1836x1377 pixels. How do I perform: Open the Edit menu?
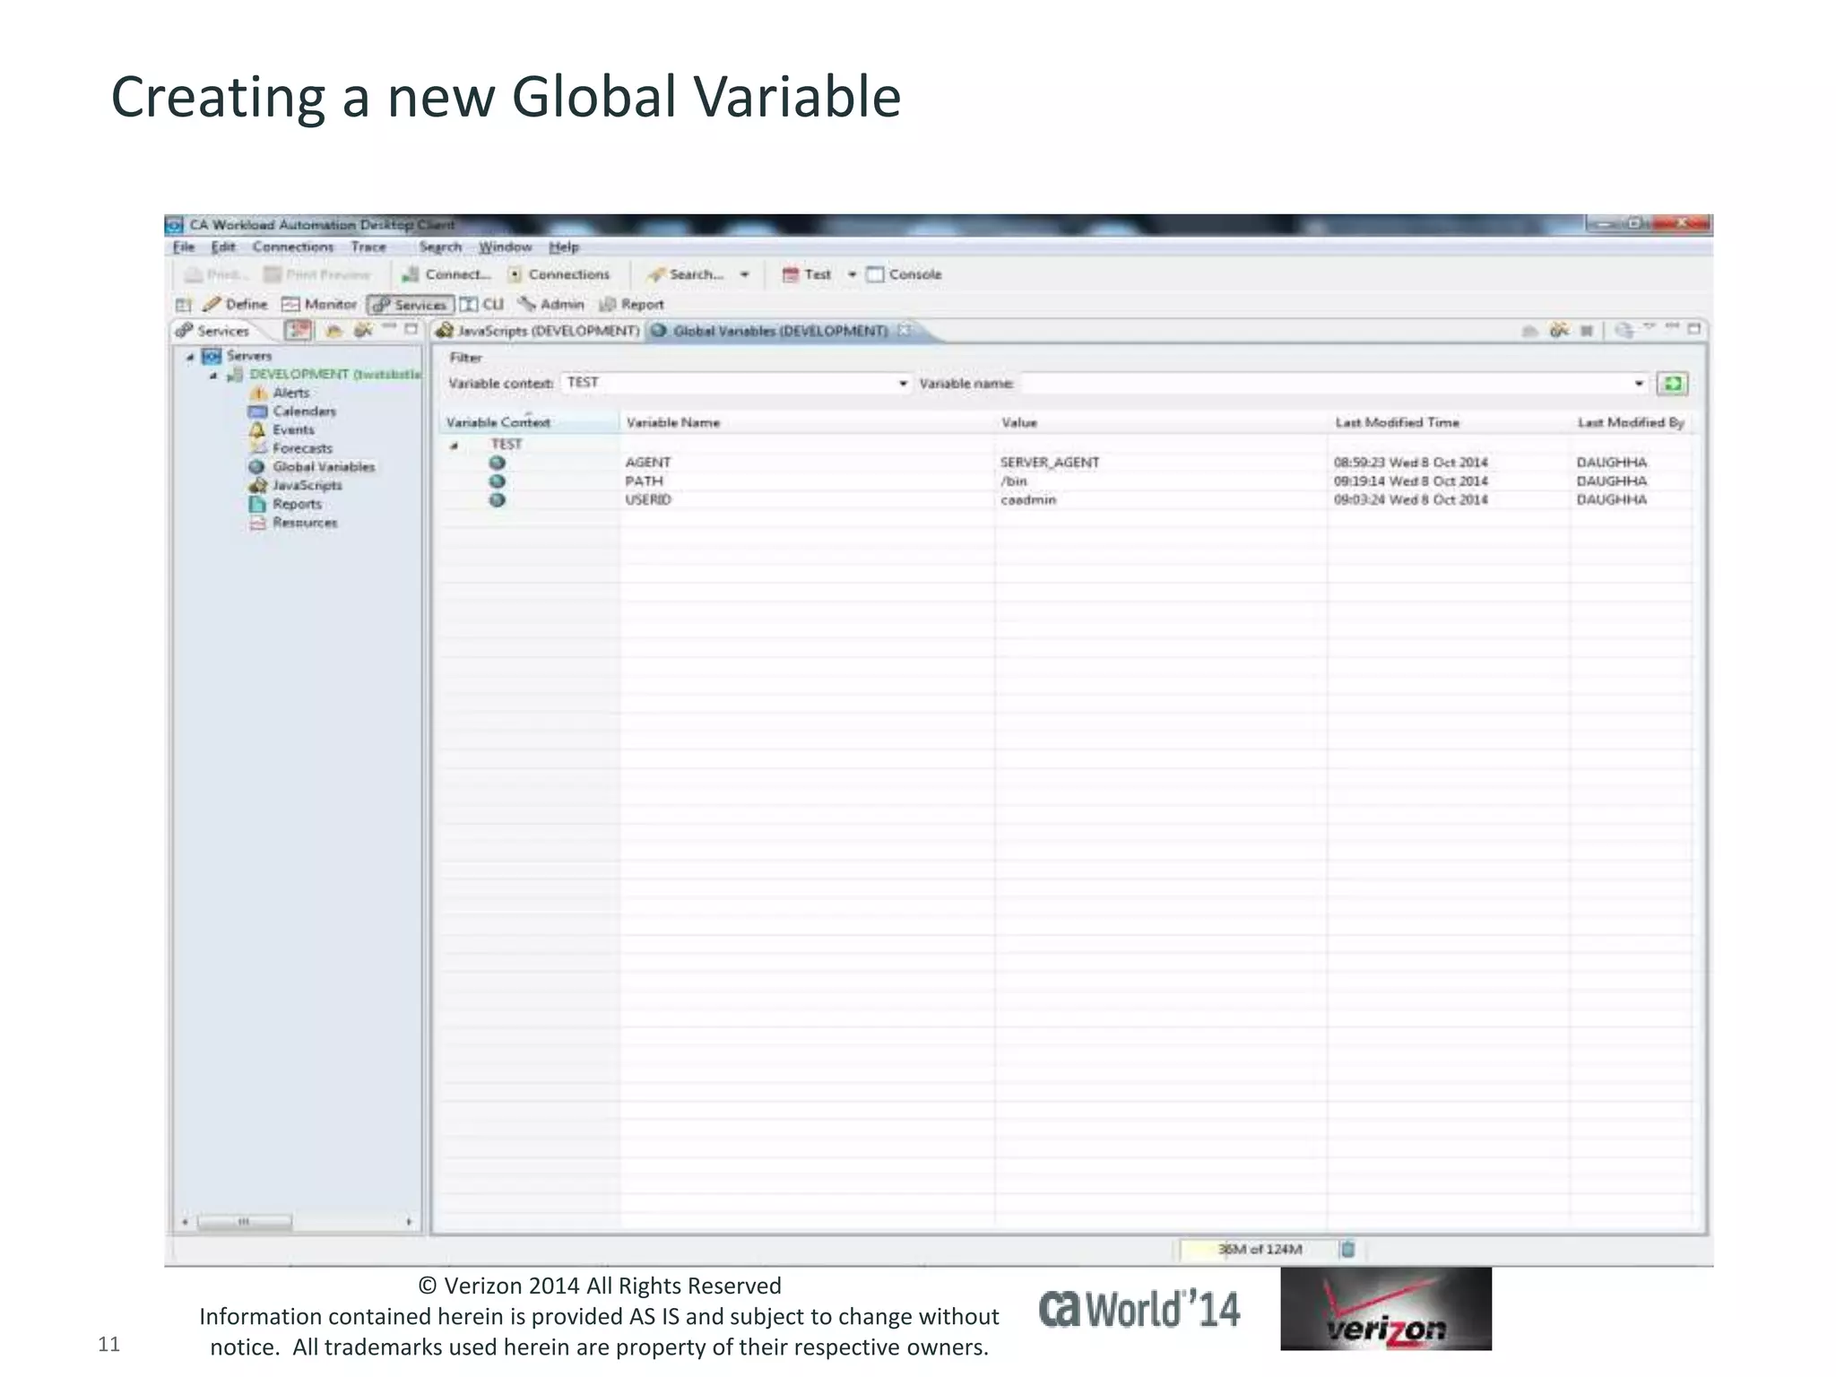(x=223, y=247)
